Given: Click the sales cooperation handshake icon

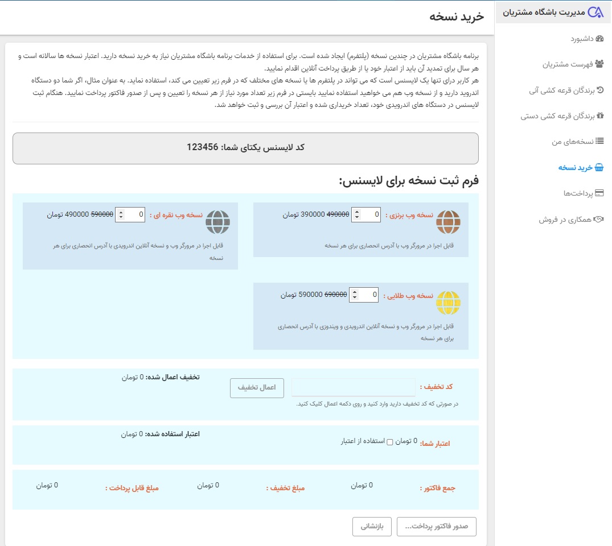Looking at the screenshot, I should [598, 219].
